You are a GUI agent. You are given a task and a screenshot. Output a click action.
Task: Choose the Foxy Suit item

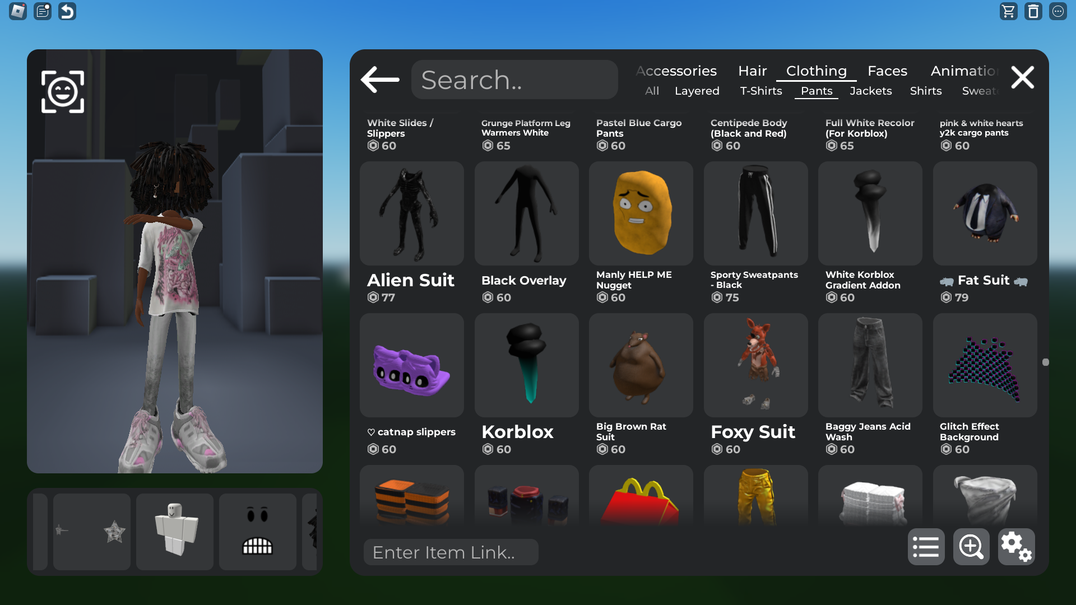[755, 365]
